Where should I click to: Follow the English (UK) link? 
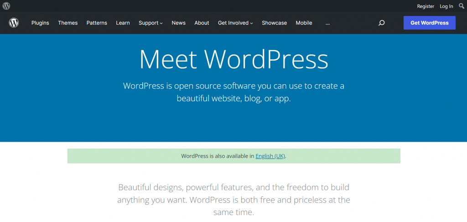(270, 156)
